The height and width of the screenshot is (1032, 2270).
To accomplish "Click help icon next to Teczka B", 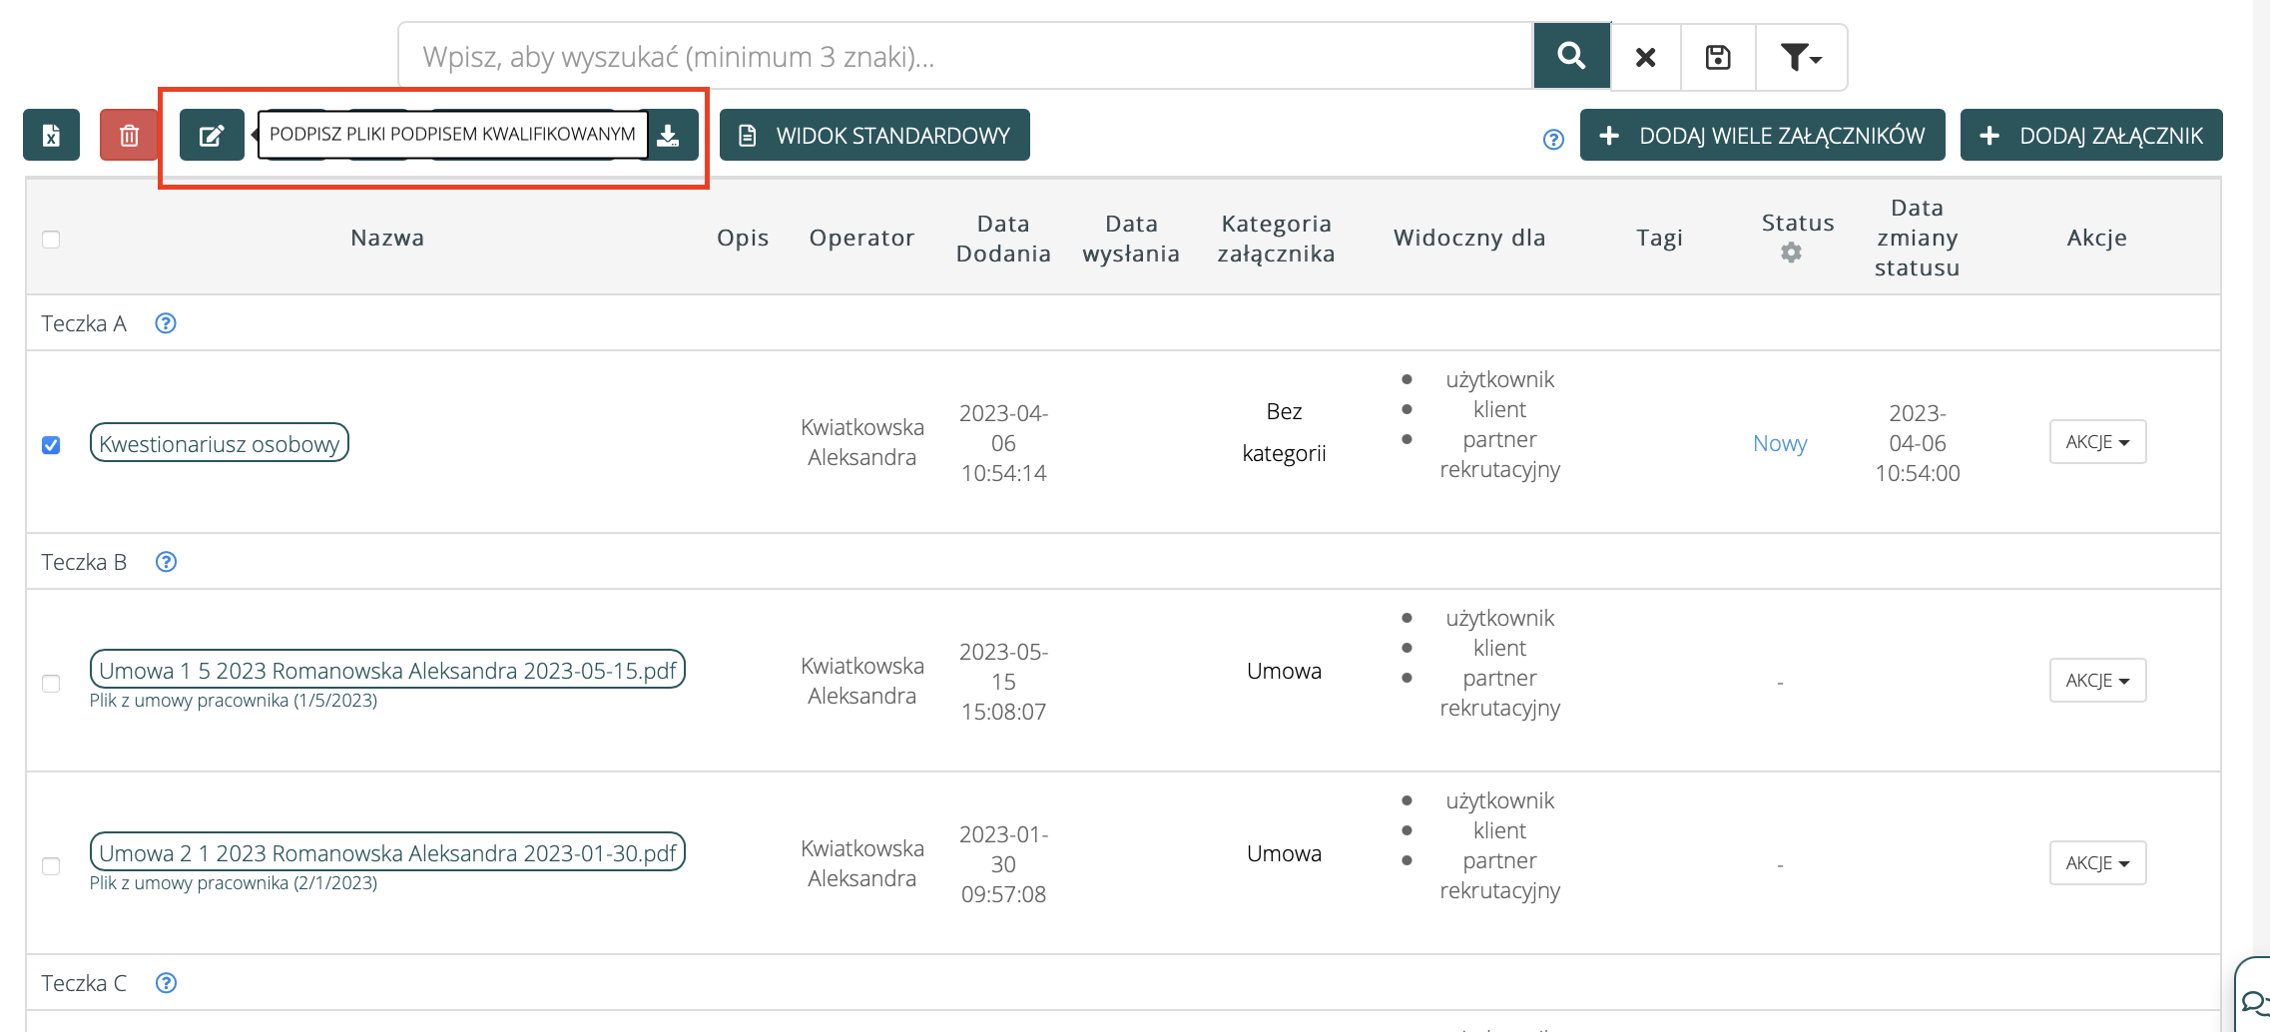I will tap(166, 562).
